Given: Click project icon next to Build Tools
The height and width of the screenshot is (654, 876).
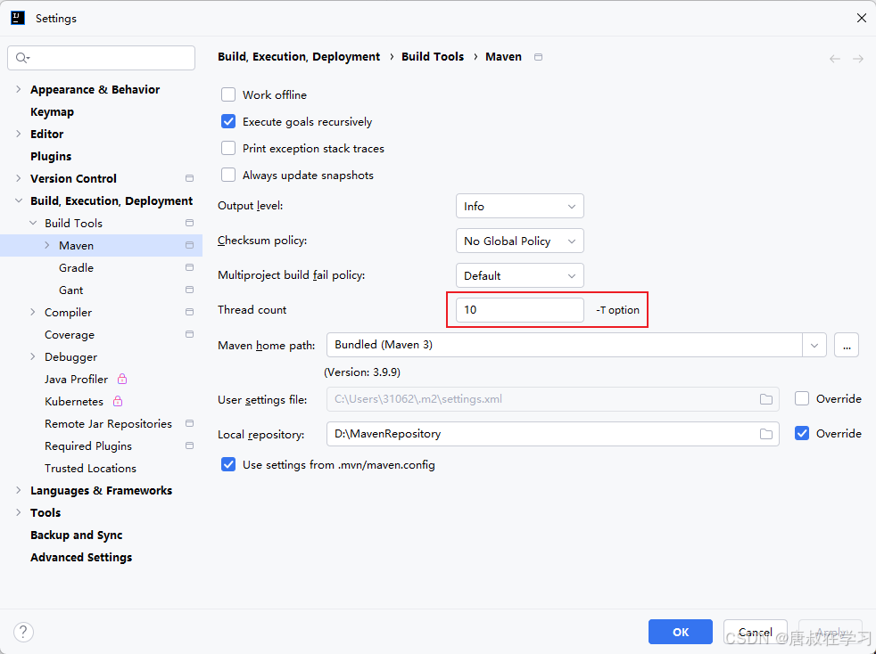Looking at the screenshot, I should coord(189,224).
